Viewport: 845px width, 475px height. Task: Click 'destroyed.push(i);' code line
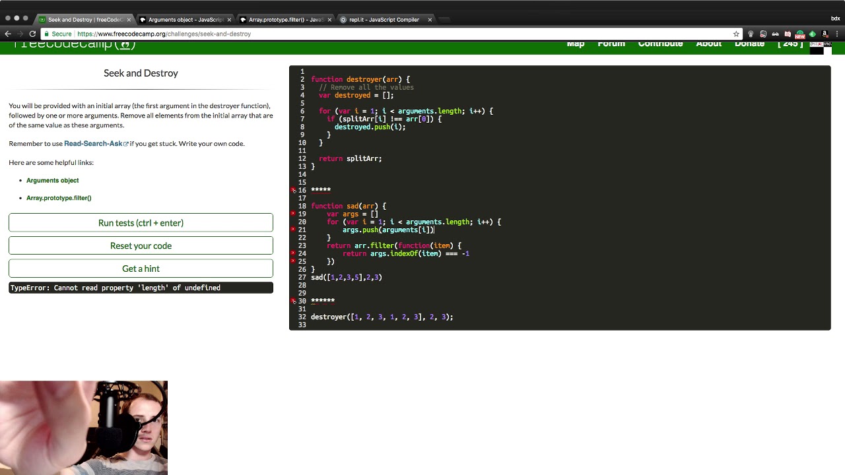tap(370, 127)
